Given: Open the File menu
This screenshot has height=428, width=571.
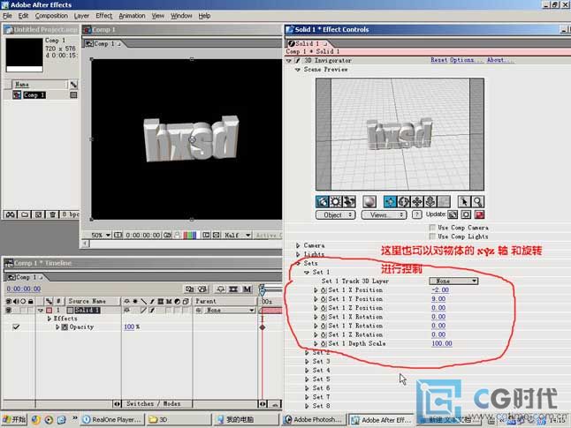Looking at the screenshot, I should pyautogui.click(x=7, y=16).
